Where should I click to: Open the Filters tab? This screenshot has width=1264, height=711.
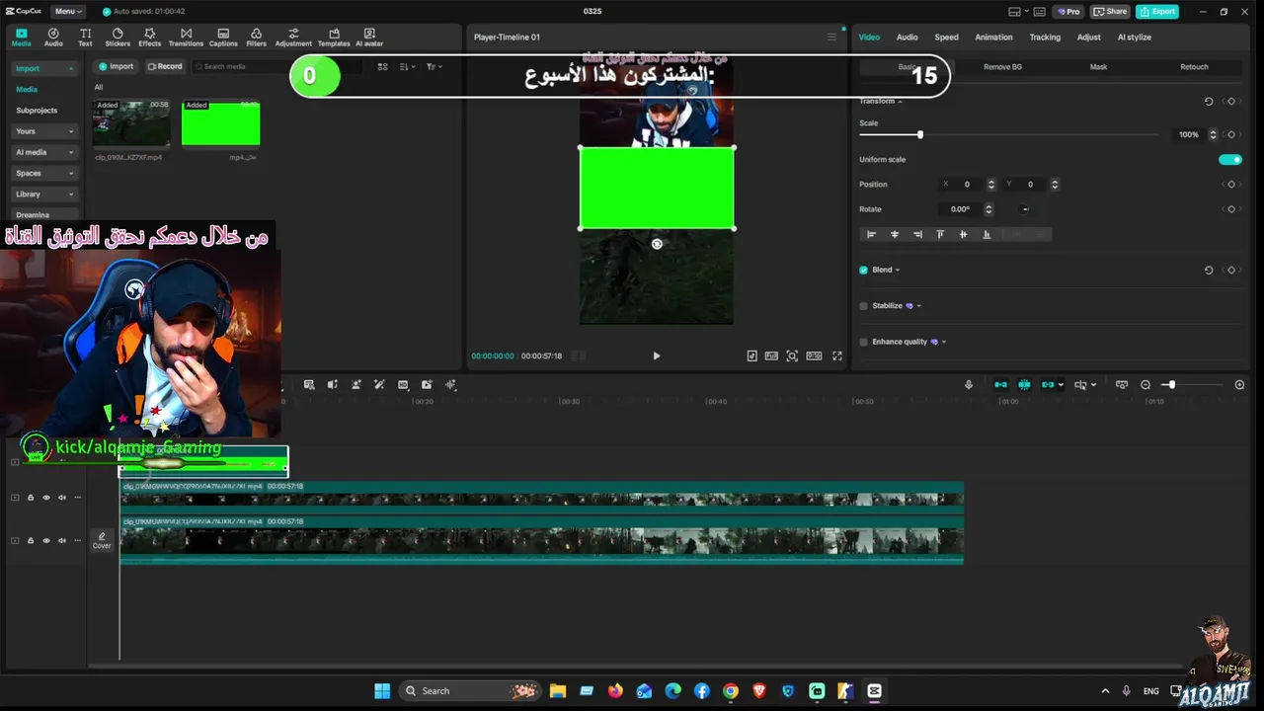click(x=256, y=38)
